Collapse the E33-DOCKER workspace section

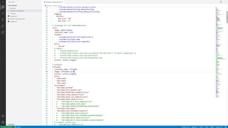[7, 6]
